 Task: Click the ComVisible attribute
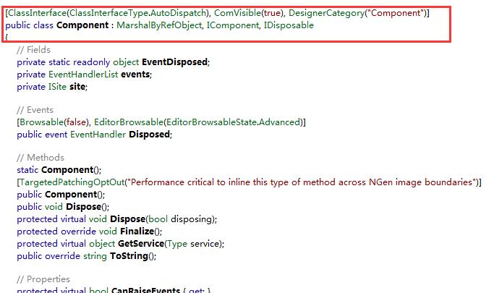(x=235, y=14)
